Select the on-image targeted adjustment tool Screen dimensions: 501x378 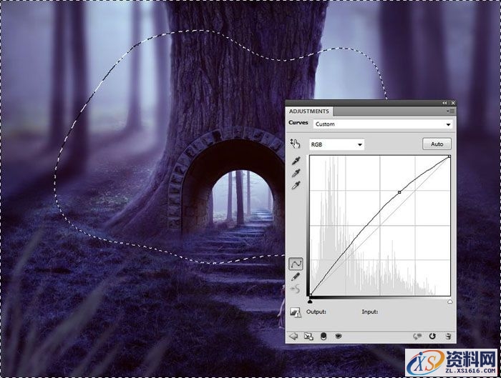point(294,144)
